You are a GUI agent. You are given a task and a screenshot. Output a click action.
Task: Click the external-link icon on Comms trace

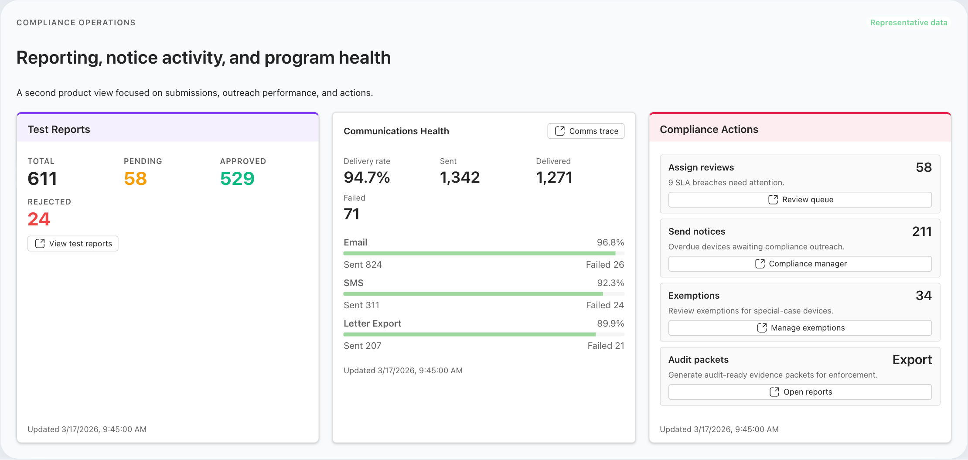[x=560, y=131]
